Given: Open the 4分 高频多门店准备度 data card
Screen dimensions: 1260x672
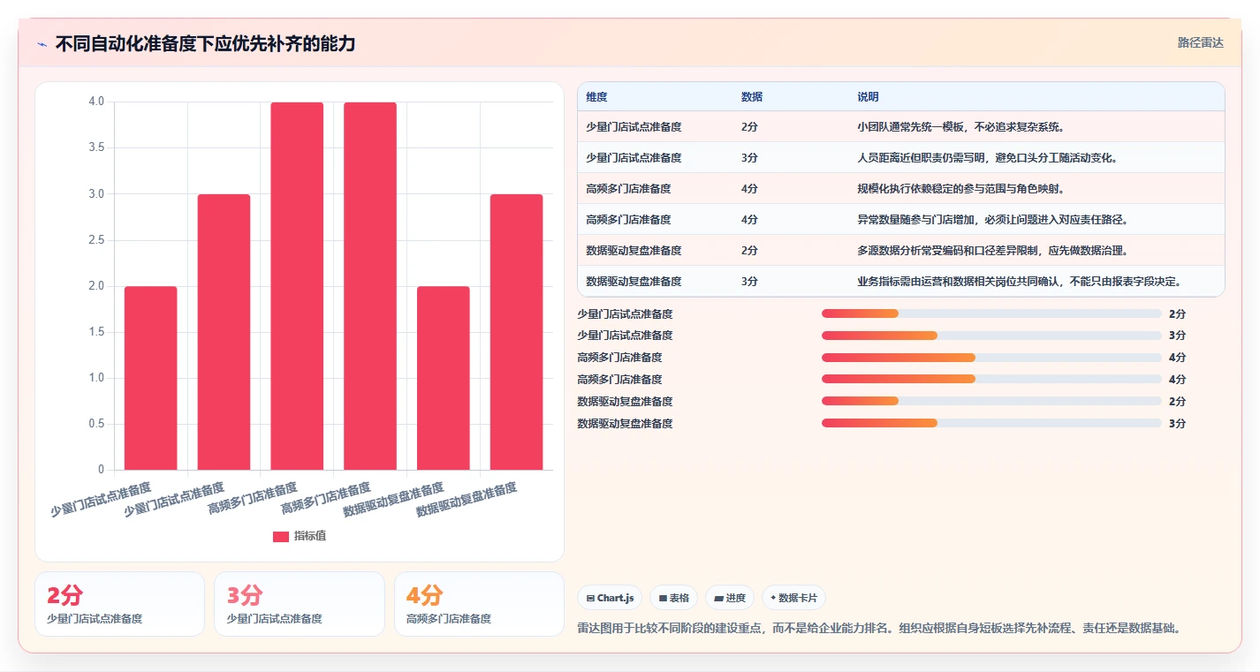Looking at the screenshot, I should click(479, 604).
